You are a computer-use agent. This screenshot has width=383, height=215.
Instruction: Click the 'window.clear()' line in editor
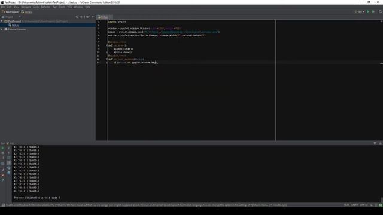tap(123, 49)
